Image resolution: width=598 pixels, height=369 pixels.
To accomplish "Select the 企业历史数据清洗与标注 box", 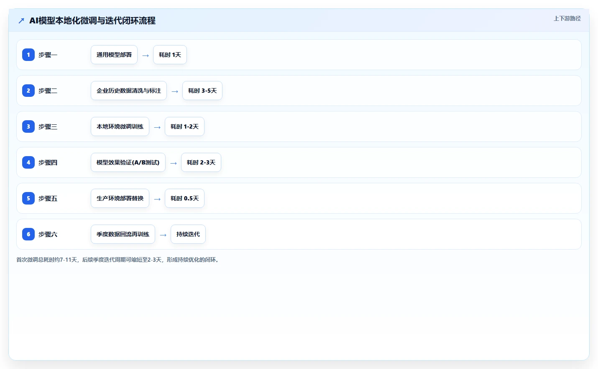I will point(129,91).
